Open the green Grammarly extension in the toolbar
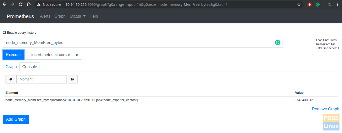This screenshot has width=342, height=133. click(318, 4)
